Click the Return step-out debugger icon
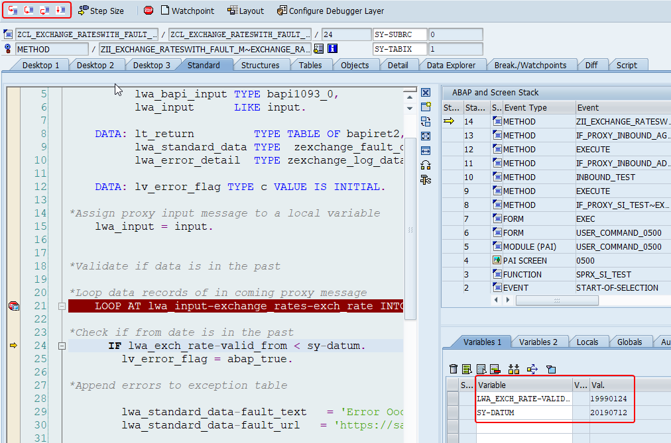This screenshot has height=443, width=671. 44,10
